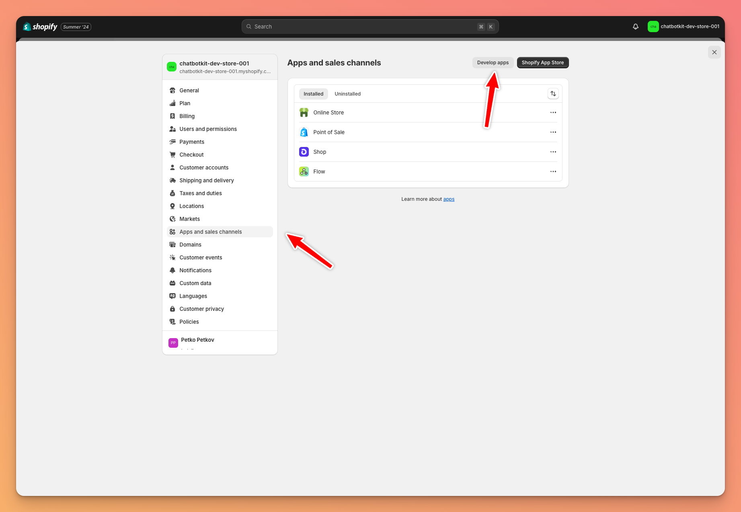Click the Shipping and delivery truck icon
This screenshot has width=741, height=512.
pos(172,180)
